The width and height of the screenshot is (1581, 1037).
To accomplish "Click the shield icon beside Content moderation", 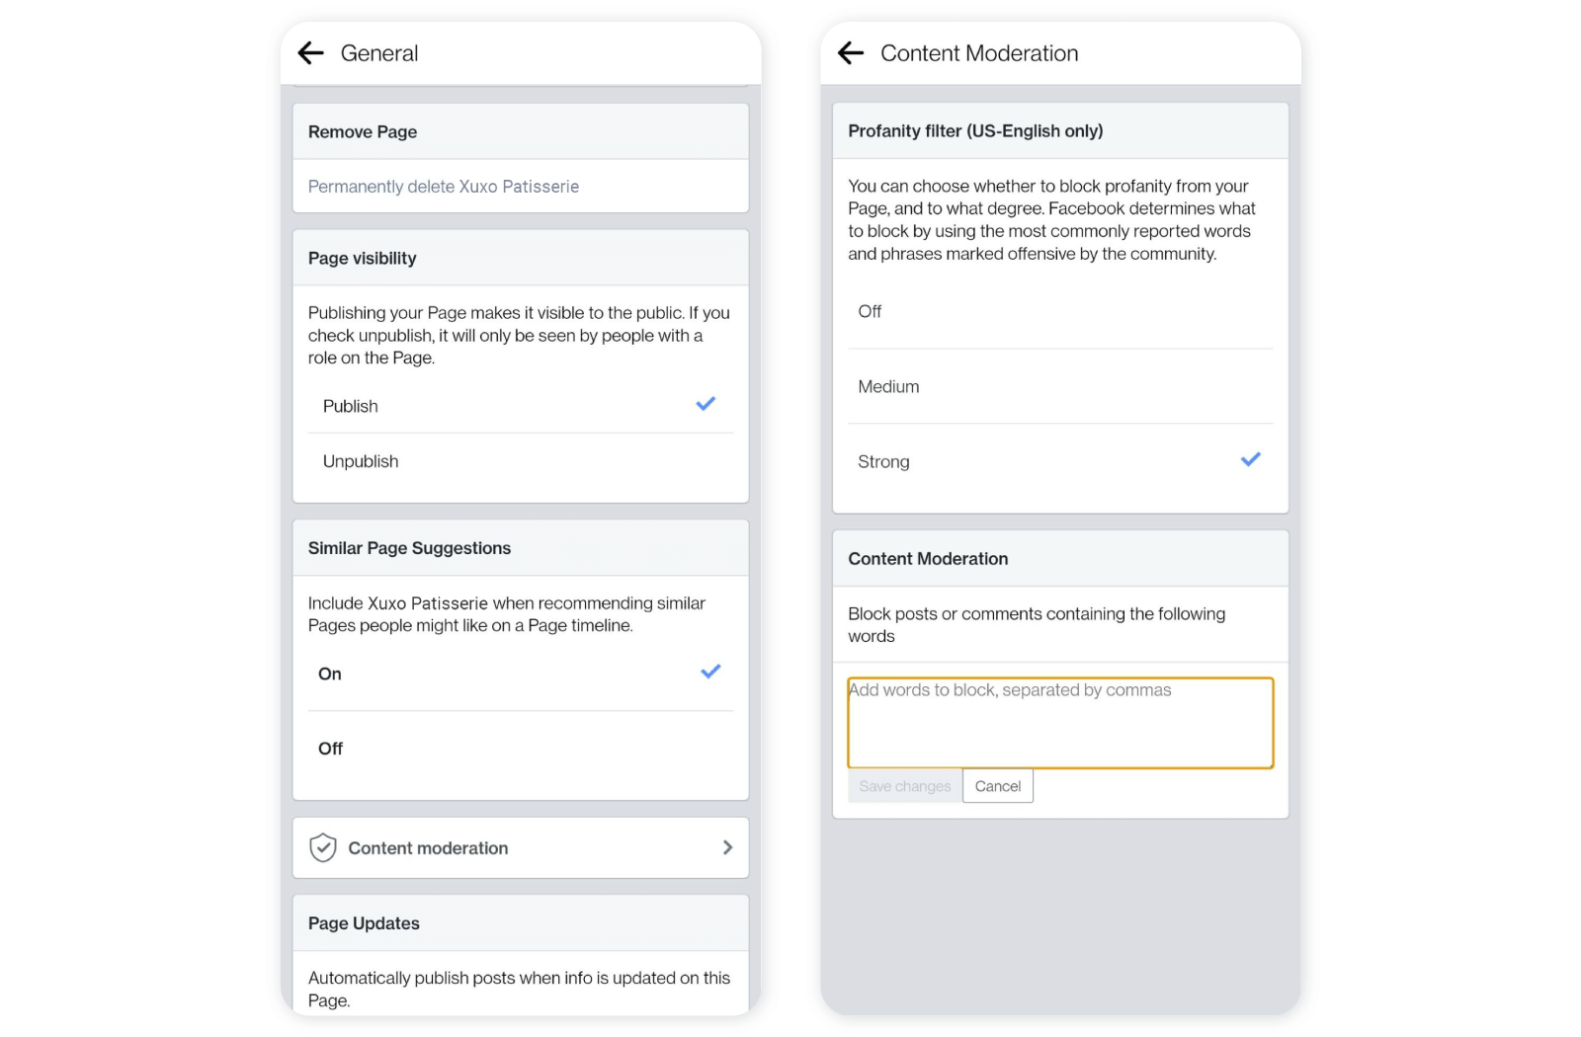I will (x=323, y=848).
